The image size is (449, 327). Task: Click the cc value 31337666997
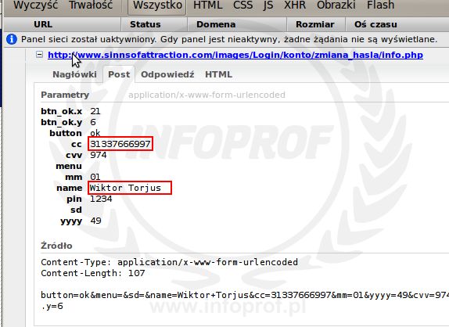tap(120, 144)
